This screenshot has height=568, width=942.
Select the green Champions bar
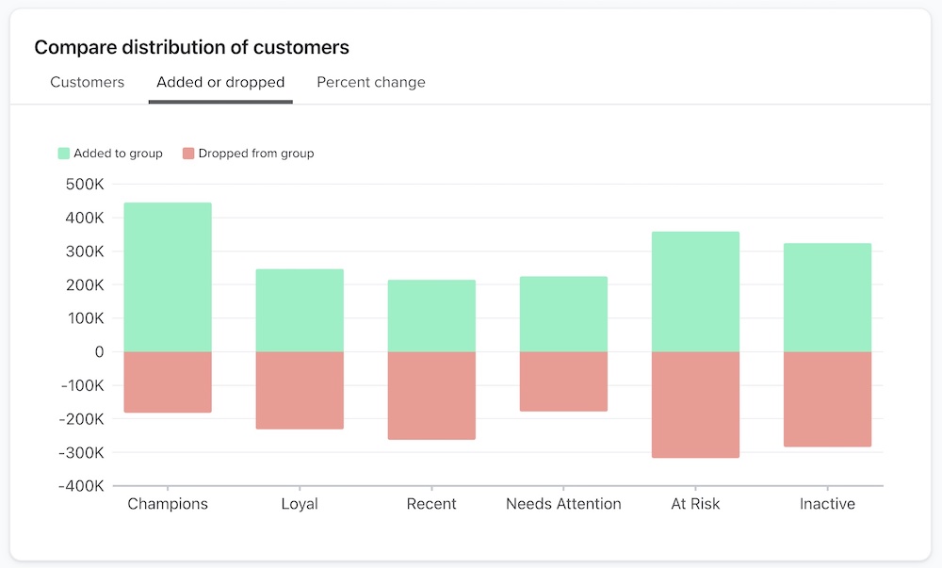168,275
